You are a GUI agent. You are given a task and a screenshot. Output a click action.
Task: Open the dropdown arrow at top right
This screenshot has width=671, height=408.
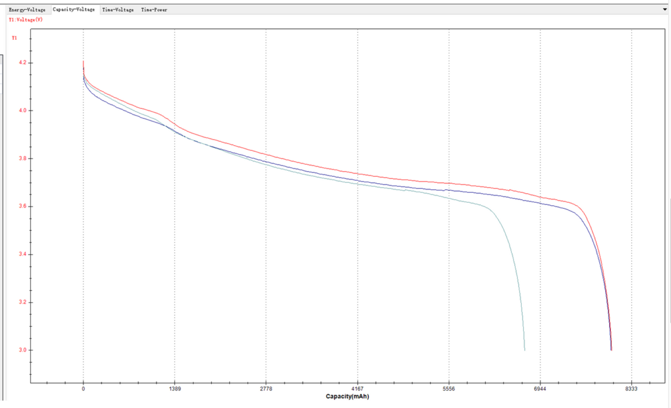[665, 9]
